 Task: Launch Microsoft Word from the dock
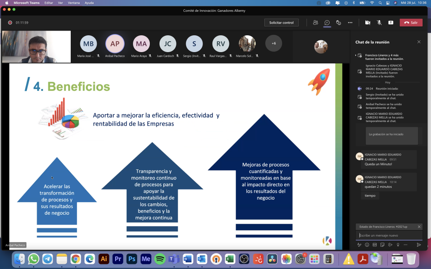click(x=188, y=258)
